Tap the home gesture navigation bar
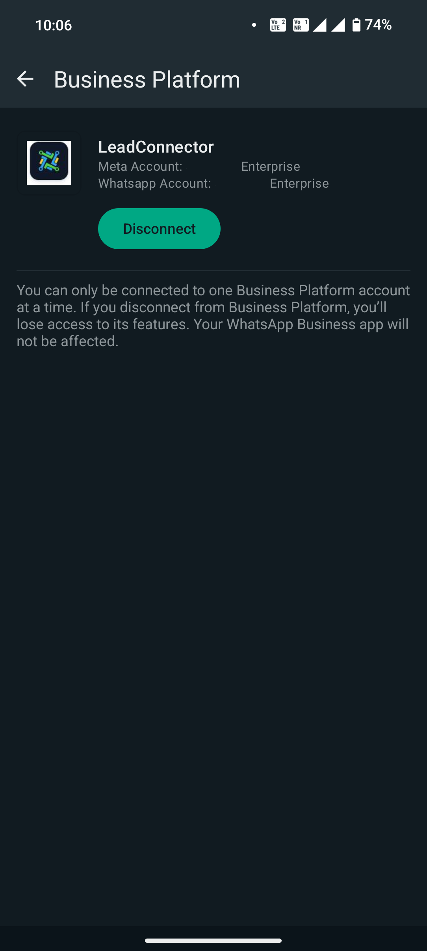427x951 pixels. pos(213,940)
